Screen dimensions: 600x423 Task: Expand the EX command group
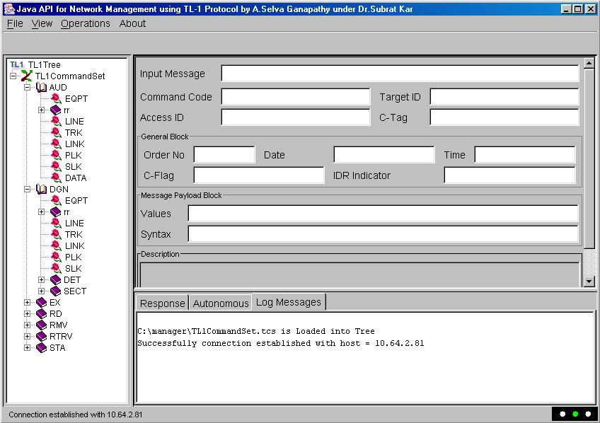pyautogui.click(x=27, y=302)
